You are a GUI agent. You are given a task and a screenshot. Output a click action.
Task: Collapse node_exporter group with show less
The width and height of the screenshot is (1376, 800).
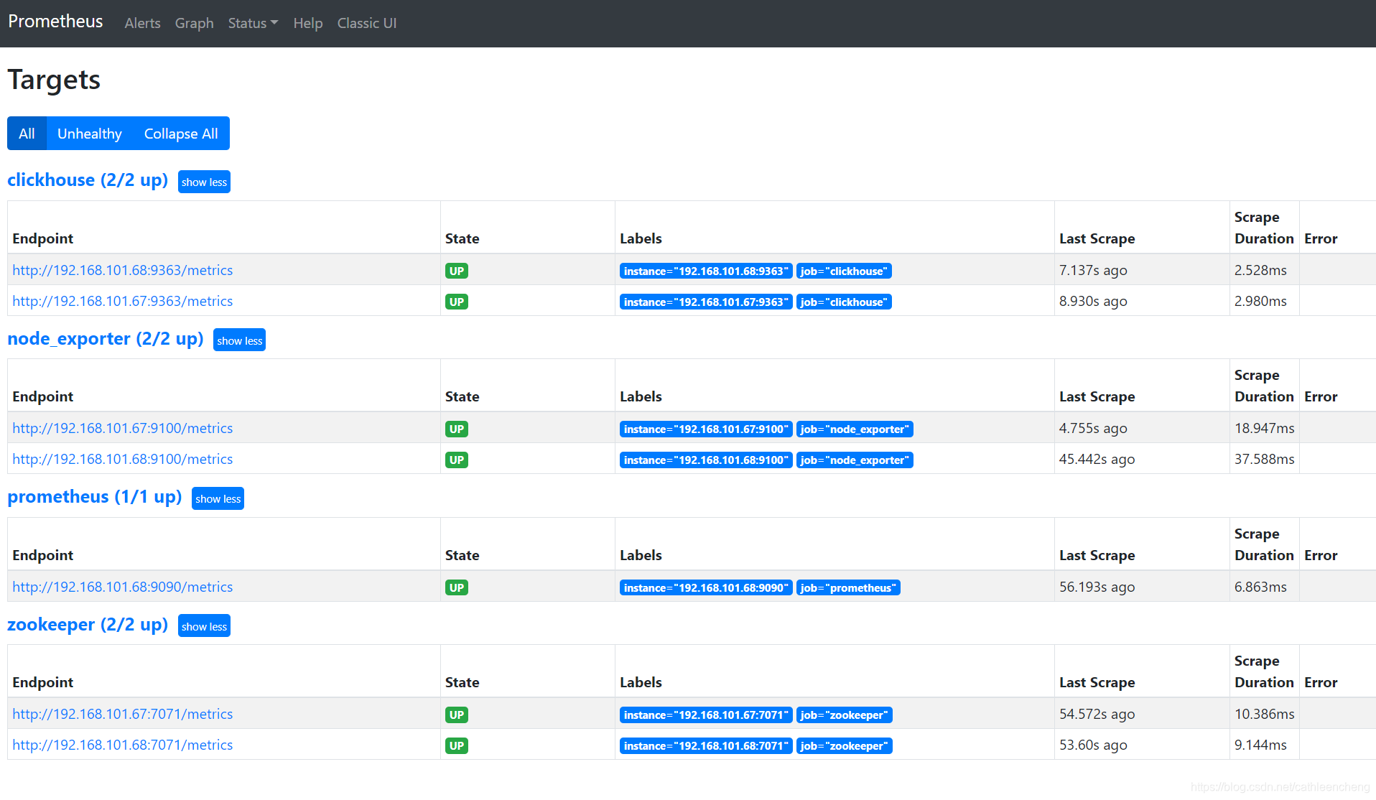[x=239, y=340]
